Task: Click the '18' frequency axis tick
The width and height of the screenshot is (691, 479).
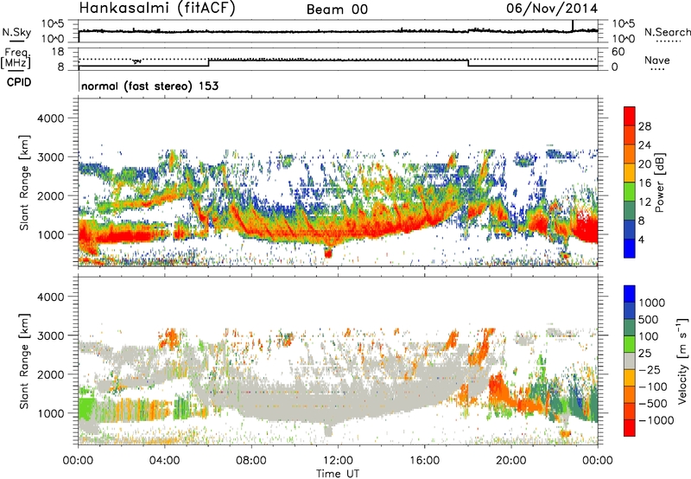Action: coord(57,51)
